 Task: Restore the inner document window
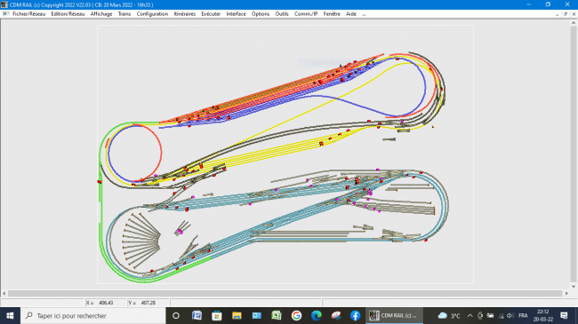566,14
